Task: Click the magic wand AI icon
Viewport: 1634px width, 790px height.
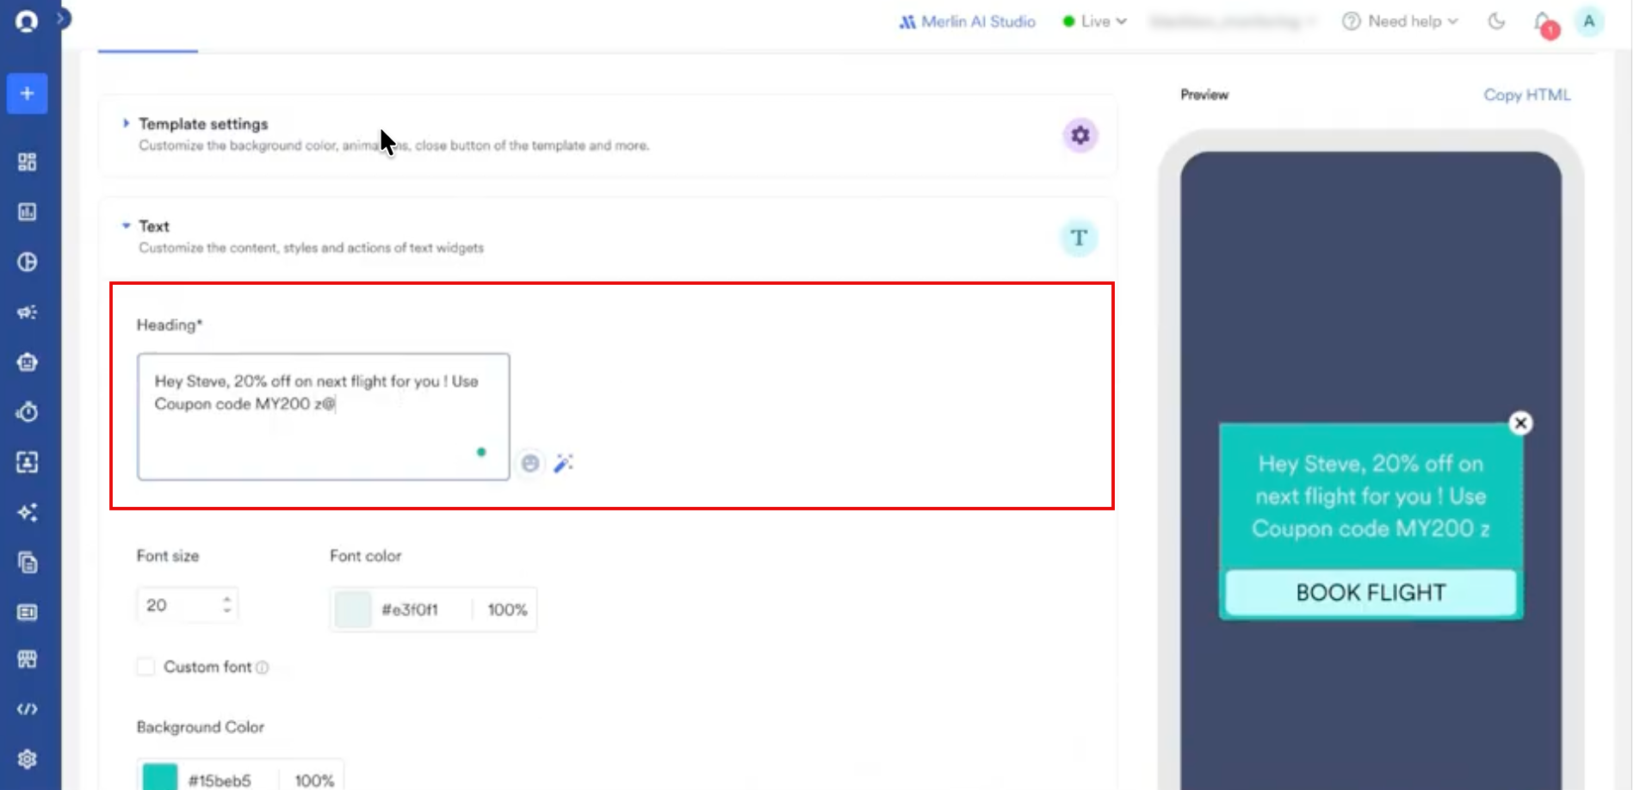Action: click(563, 463)
